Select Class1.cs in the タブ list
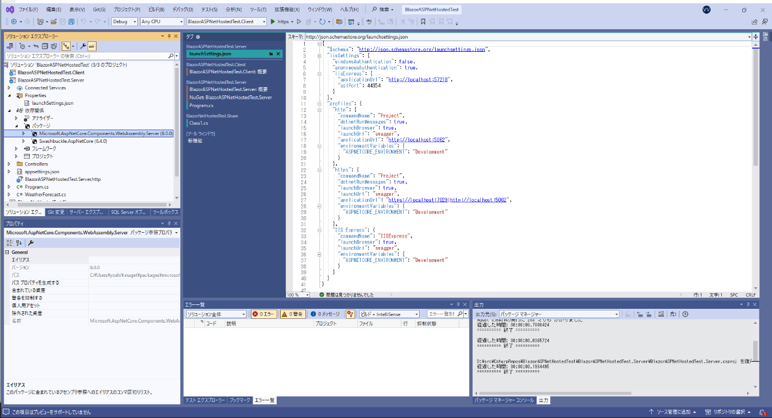Screen dimensions: 772x418 (199, 123)
